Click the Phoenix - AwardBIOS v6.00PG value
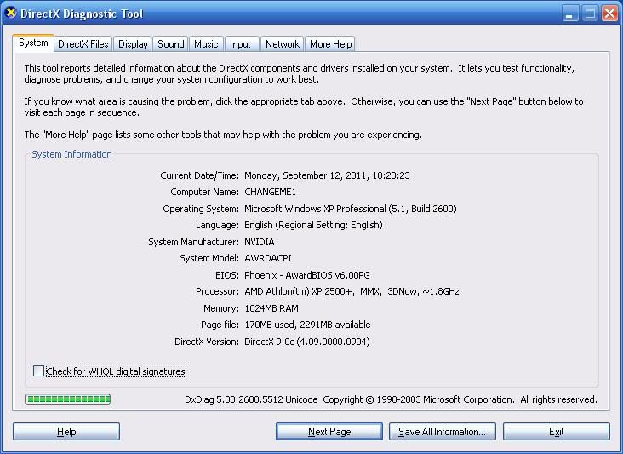The height and width of the screenshot is (454, 623). (307, 275)
